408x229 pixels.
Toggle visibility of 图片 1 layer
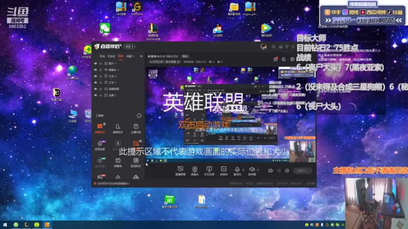tap(95, 63)
